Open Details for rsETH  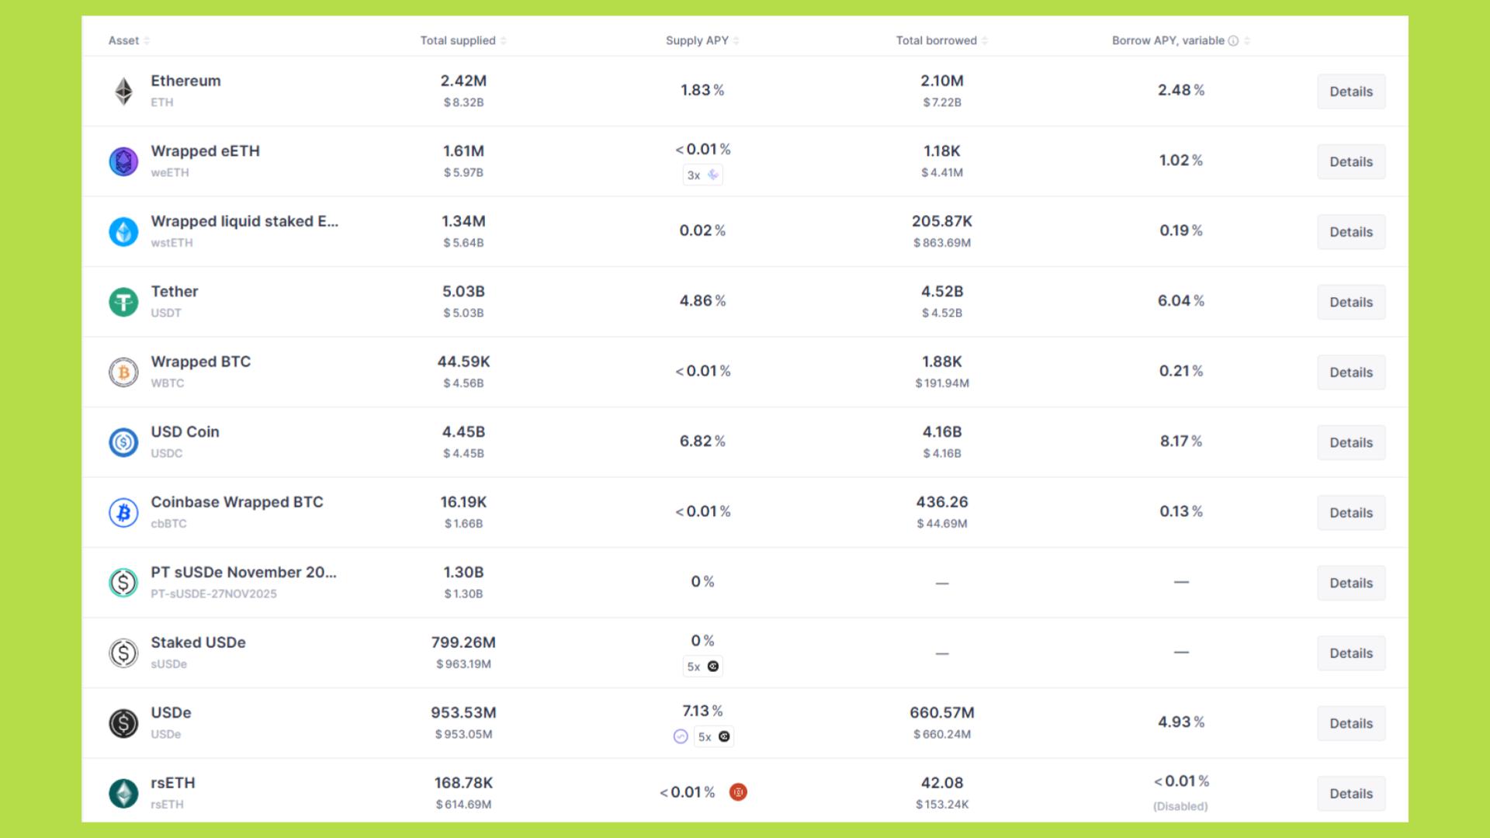point(1350,794)
